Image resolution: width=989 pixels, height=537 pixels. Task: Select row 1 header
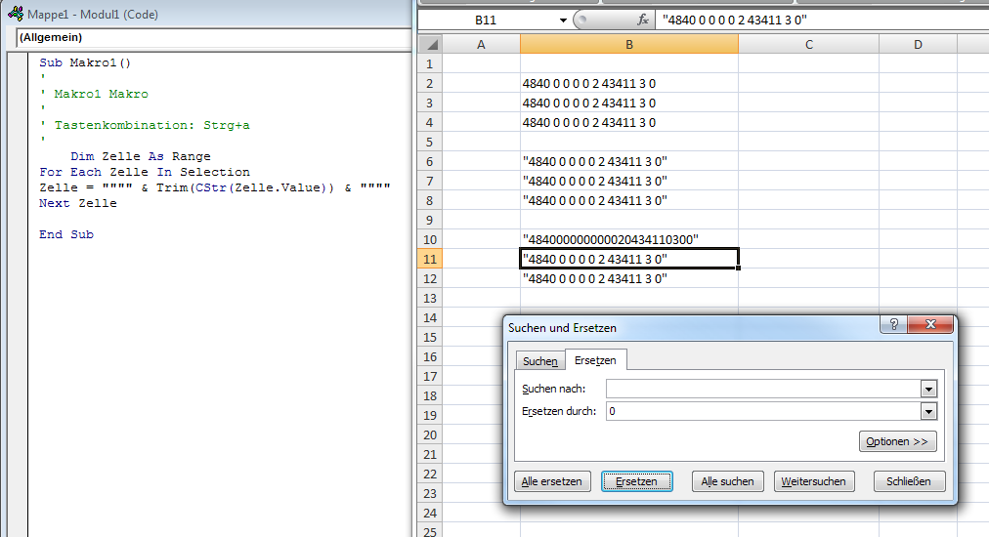tap(430, 63)
